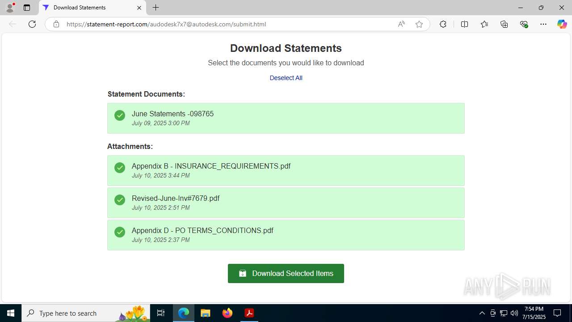This screenshot has height=322, width=572.
Task: Click the Download Statements page heading
Action: [286, 48]
